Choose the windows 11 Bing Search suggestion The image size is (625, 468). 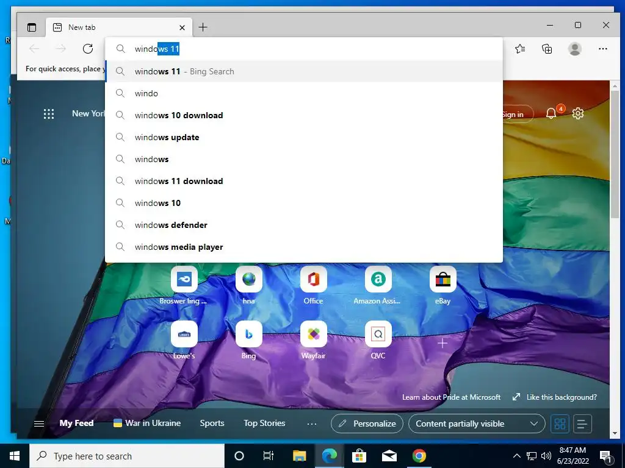click(304, 72)
